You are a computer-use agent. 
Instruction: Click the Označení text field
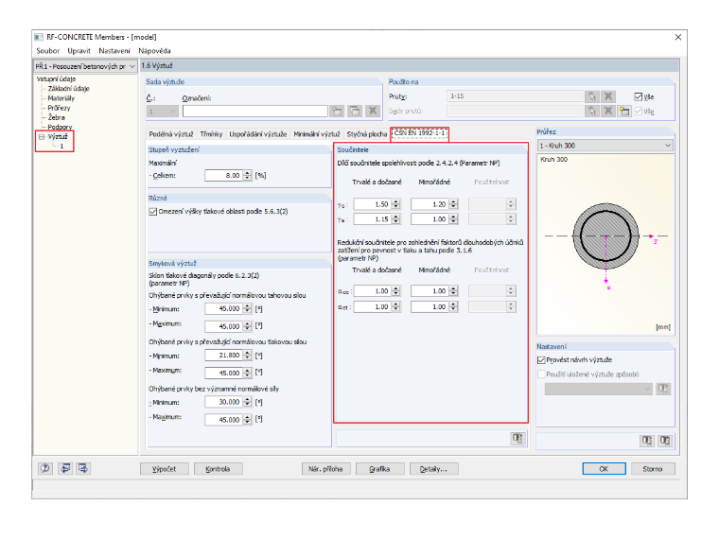(x=254, y=111)
